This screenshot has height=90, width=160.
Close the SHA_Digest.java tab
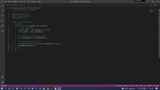pos(20,5)
